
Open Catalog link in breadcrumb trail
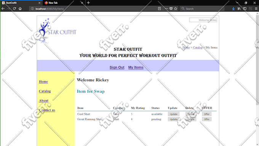[198, 47]
